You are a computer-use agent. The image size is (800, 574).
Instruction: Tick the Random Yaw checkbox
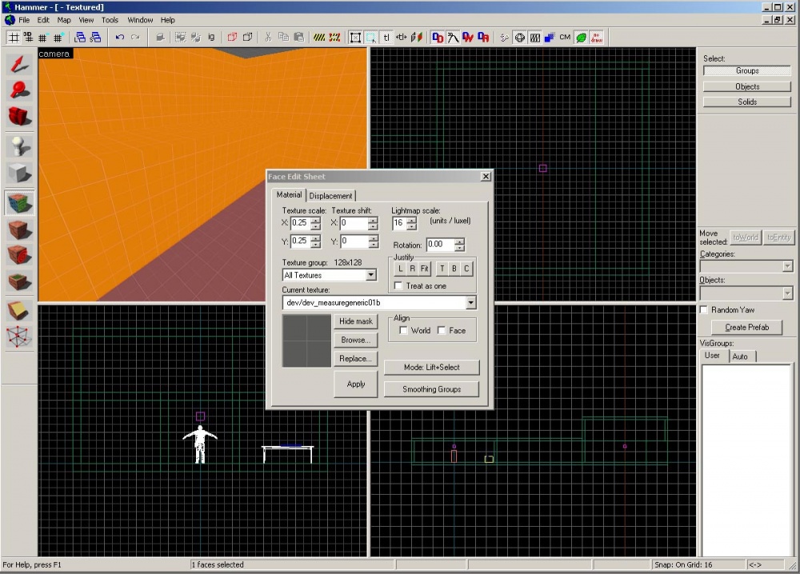[x=704, y=309]
